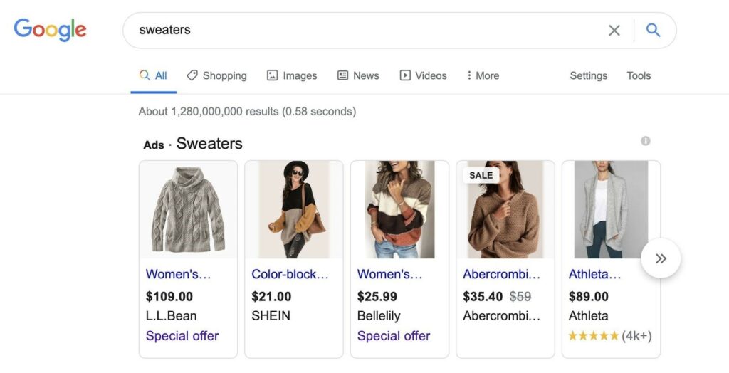Viewport: 729px width, 373px height.
Task: Open the Abercrombie sale sweater title link
Action: (x=502, y=274)
